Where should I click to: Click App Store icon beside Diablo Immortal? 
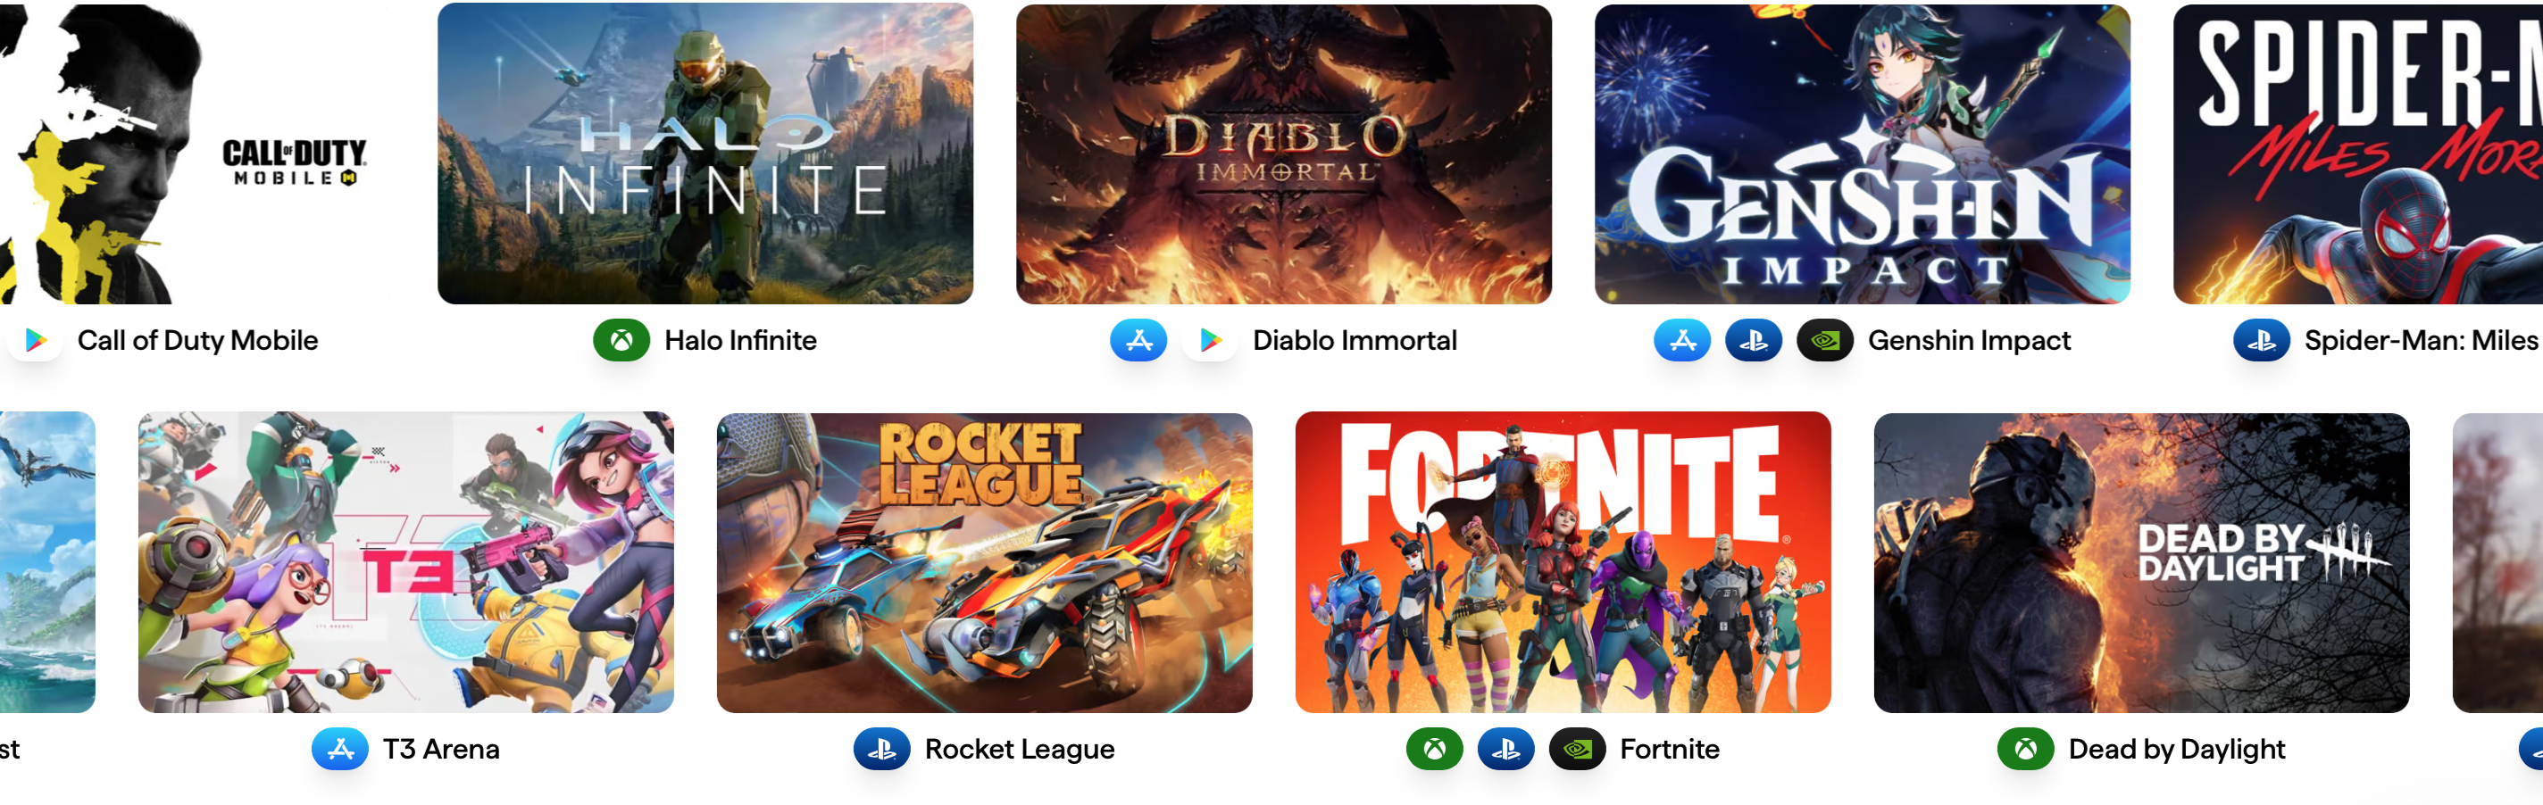point(1138,340)
